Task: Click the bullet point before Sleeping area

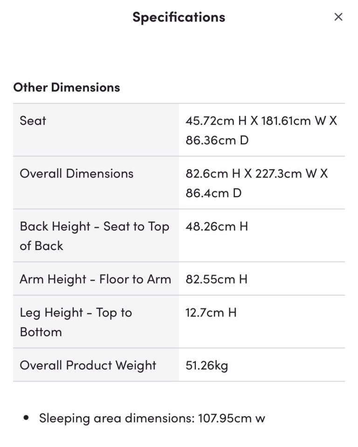Action: pos(27,418)
